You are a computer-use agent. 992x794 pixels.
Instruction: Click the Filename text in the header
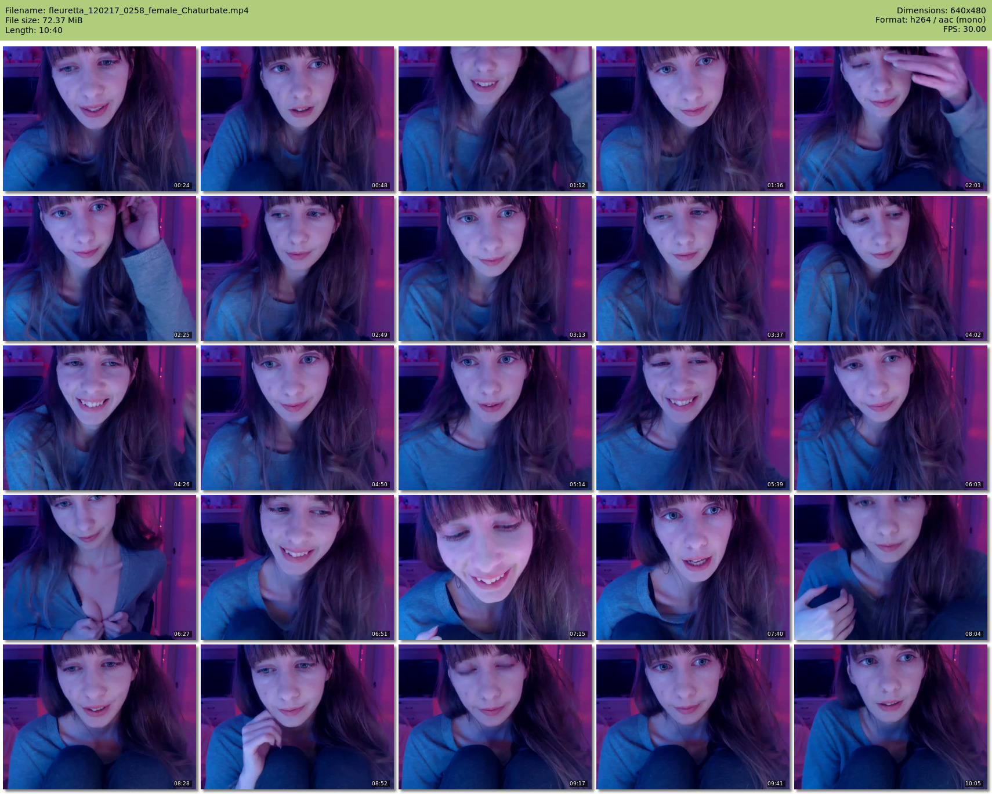(x=127, y=10)
